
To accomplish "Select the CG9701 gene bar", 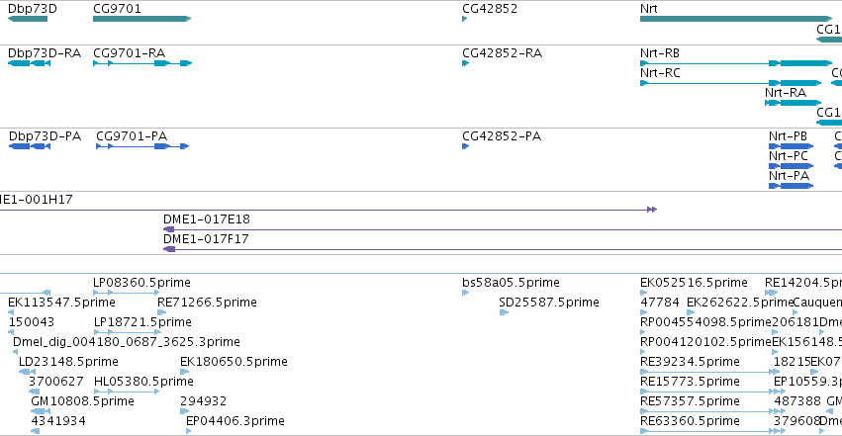I will pyautogui.click(x=141, y=20).
